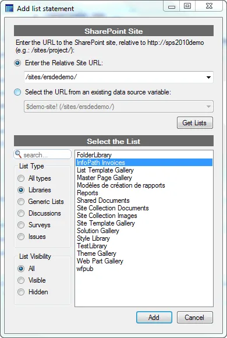Screen dimensions: 227x338
Task: Set List Visibility to Visible
Action: point(21,280)
